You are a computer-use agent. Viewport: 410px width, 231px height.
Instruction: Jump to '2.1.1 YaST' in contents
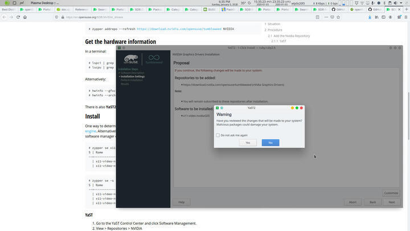tap(278, 41)
